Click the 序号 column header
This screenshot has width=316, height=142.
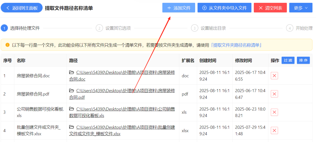pos(7,60)
